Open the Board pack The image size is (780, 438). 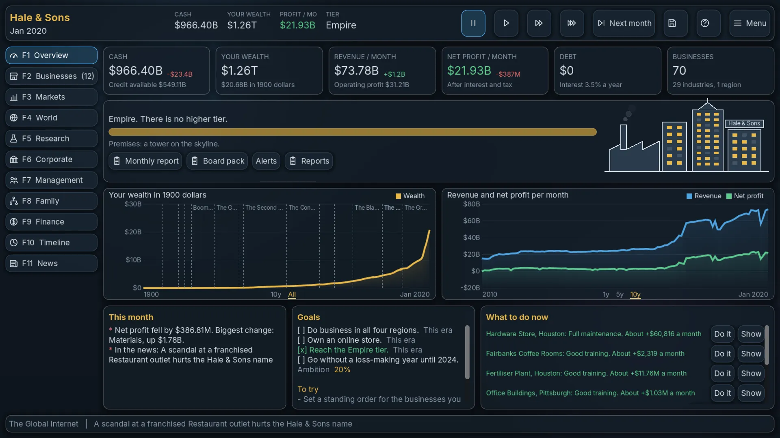tap(217, 161)
